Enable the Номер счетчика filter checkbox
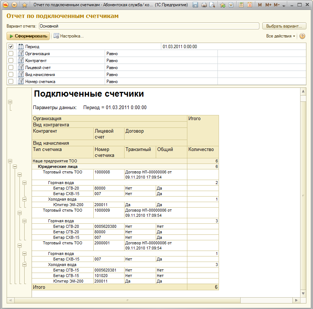 tap(11, 82)
